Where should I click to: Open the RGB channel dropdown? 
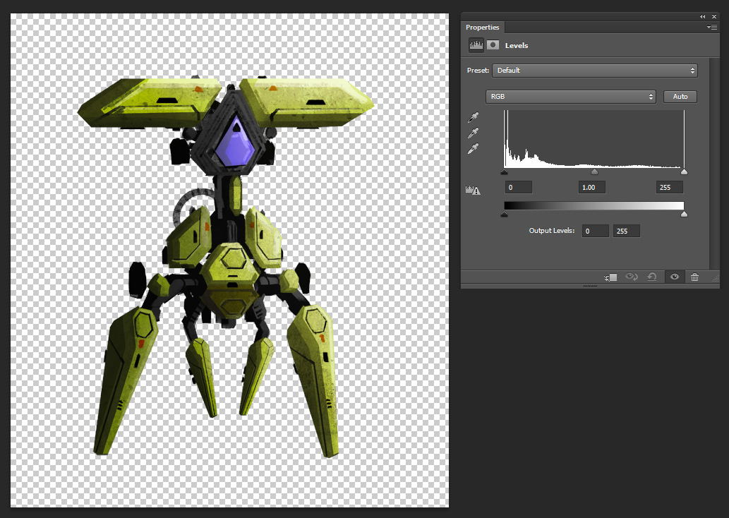[570, 97]
